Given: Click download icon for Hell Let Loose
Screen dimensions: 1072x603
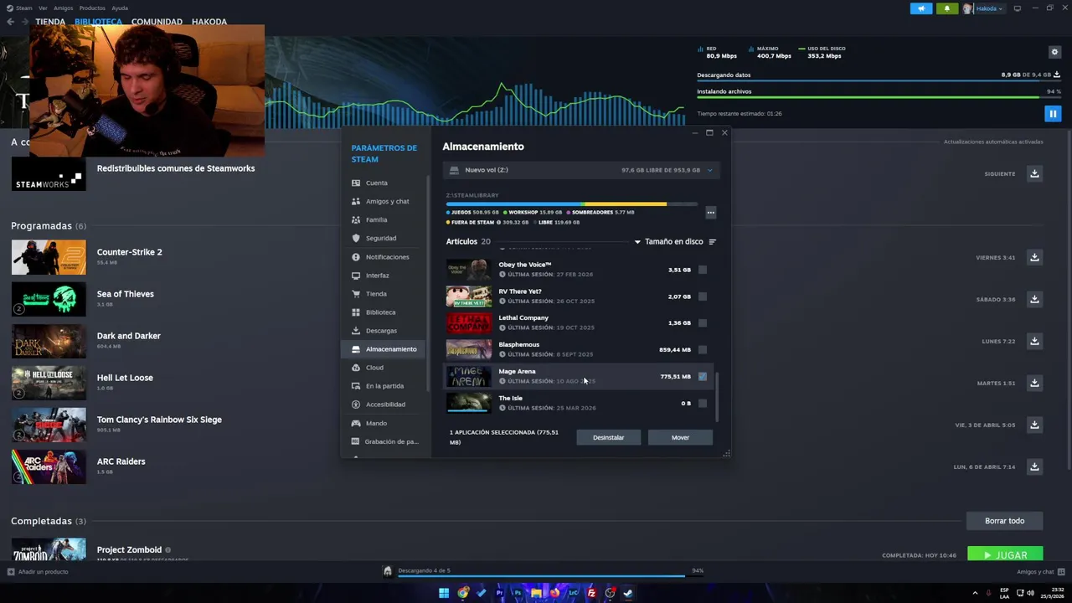Looking at the screenshot, I should [1034, 383].
